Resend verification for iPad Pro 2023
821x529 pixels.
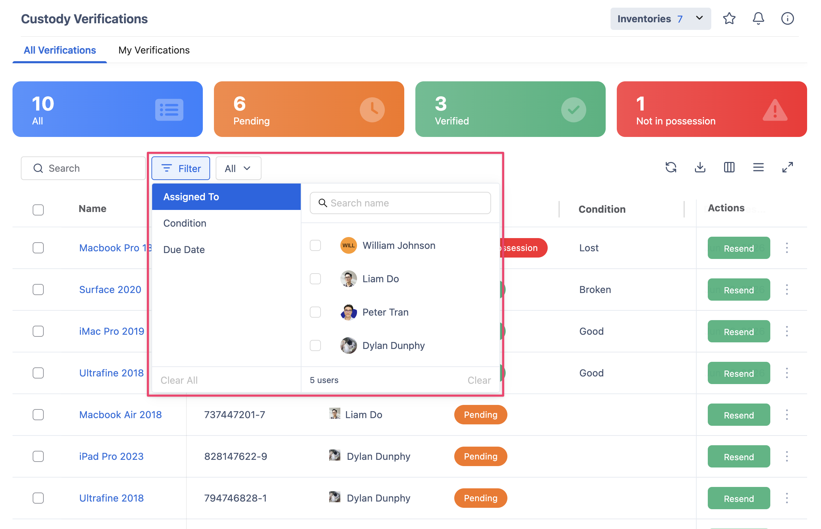coord(739,457)
